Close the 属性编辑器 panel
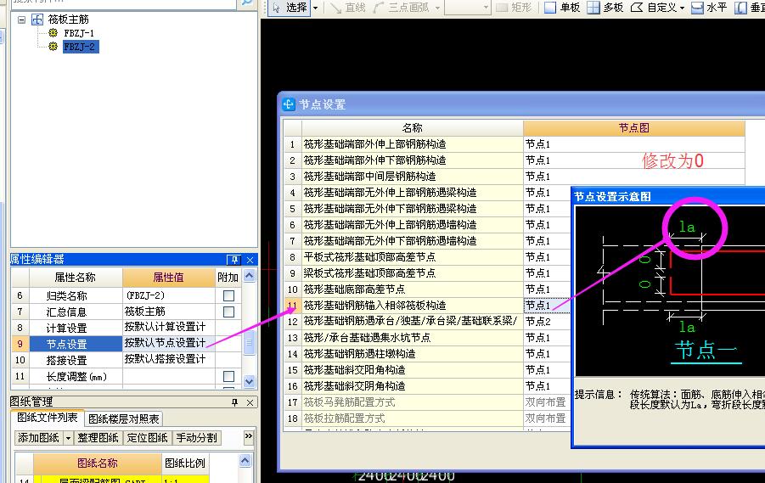Viewport: 765px width, 483px height. (250, 260)
